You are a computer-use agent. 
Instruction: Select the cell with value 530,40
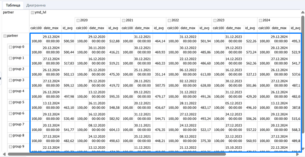[68, 116]
